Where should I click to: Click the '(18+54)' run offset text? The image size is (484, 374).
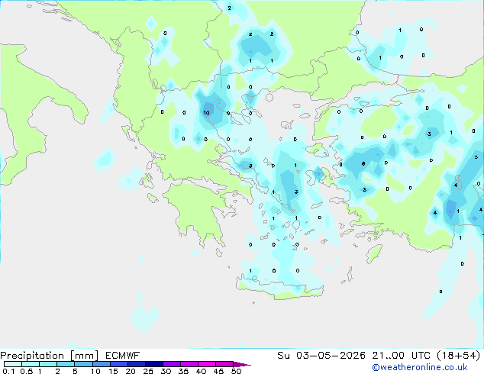point(458,356)
